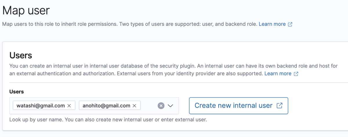Click the small bold Users field label
This screenshot has width=348, height=137.
(x=17, y=92)
